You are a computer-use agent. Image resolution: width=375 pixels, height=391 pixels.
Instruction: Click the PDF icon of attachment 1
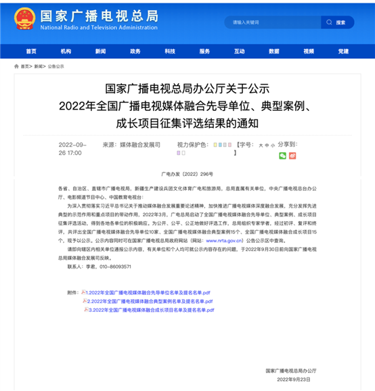pos(83,292)
